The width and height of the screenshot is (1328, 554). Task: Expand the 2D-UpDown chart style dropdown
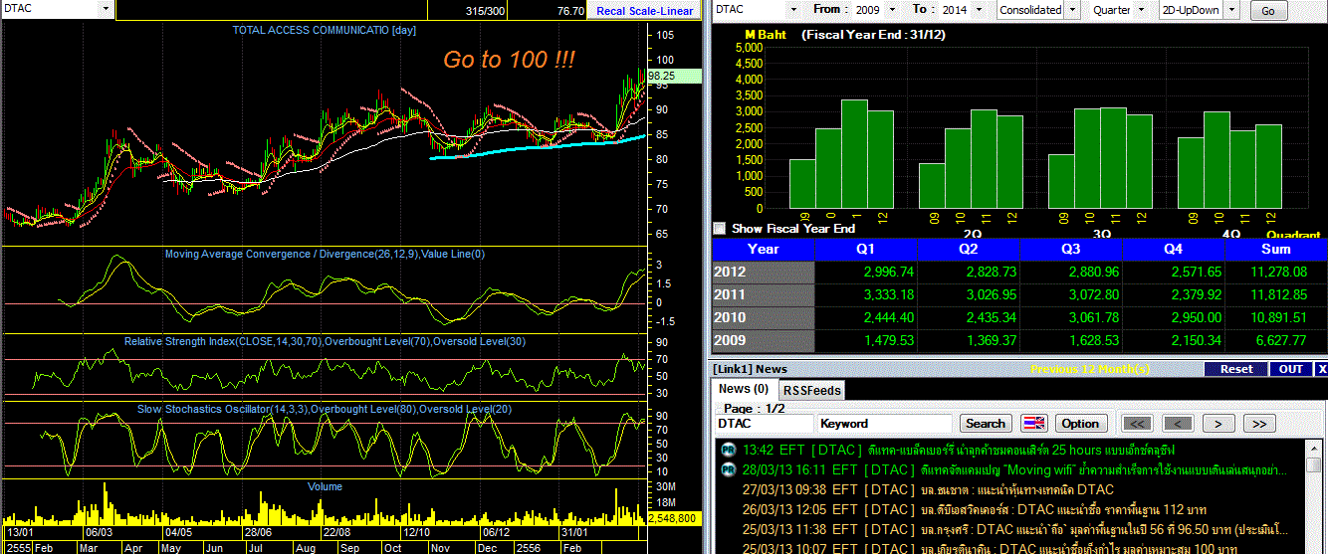tap(1231, 10)
